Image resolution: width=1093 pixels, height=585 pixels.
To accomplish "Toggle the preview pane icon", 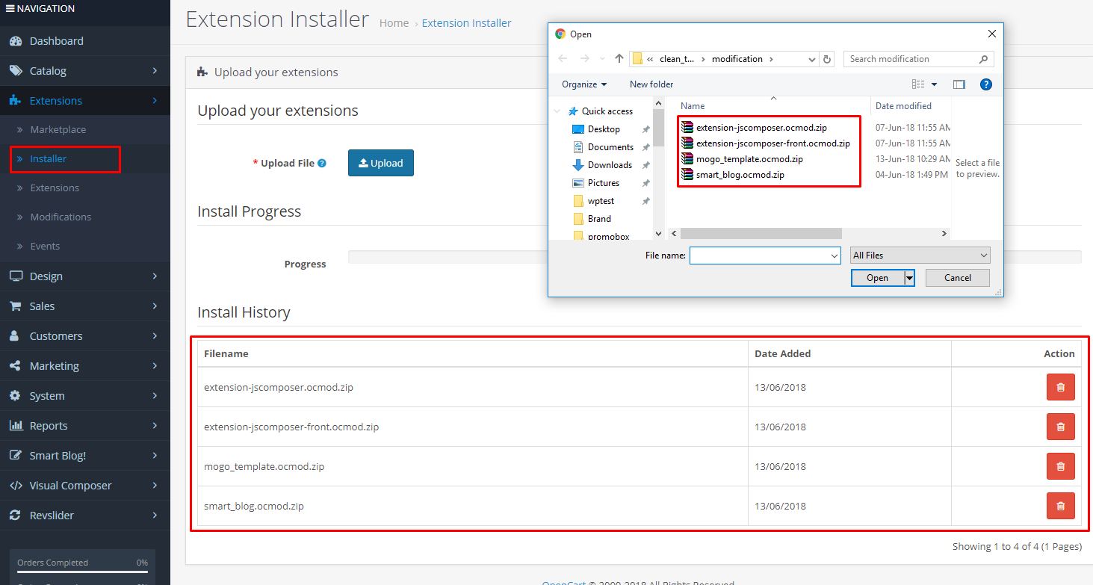I will (959, 84).
